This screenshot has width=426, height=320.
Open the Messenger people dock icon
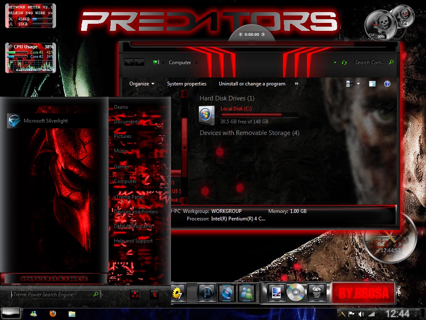247,293
